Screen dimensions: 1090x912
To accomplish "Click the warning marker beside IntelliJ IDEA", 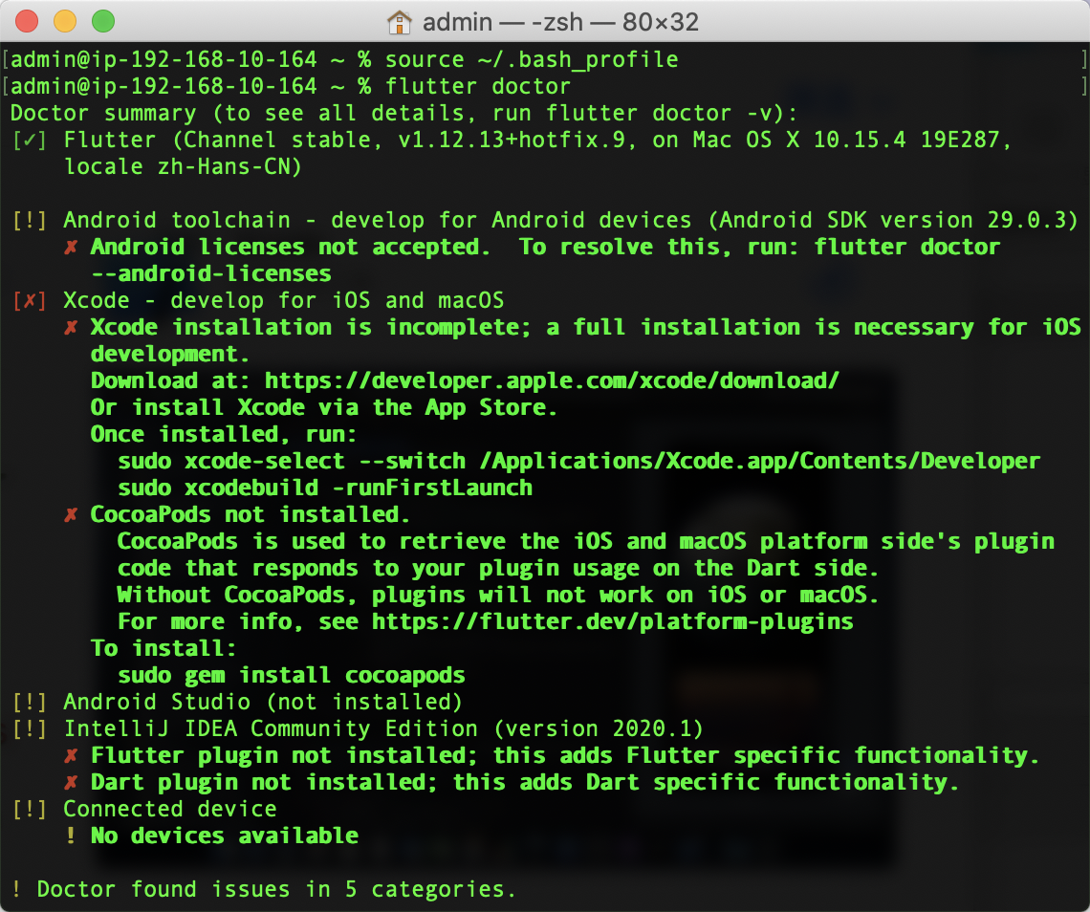I will coord(30,729).
